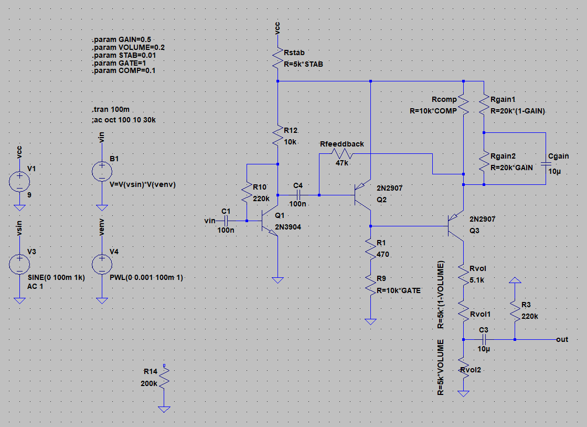Click the '200k' value of R14
Screen dimensions: 587x427
point(149,383)
